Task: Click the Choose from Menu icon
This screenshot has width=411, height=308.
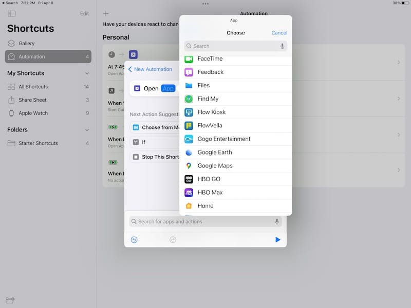Action: tap(136, 127)
